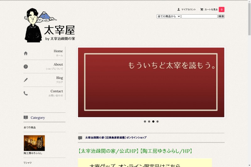Select the first slideshow dot

(145, 122)
